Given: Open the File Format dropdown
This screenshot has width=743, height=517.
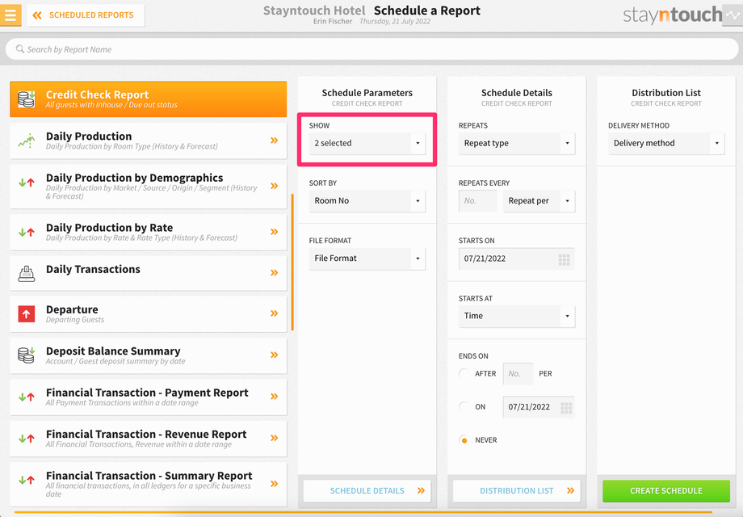Looking at the screenshot, I should tap(367, 258).
